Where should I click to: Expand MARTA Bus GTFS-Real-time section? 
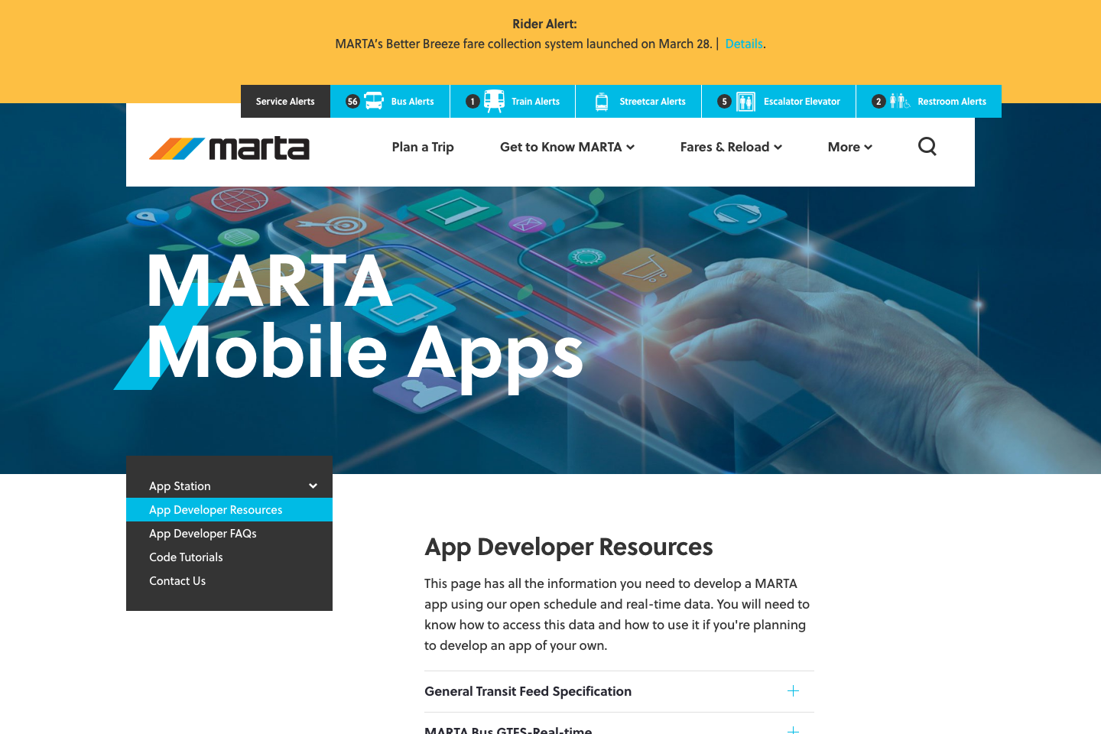(x=508, y=729)
